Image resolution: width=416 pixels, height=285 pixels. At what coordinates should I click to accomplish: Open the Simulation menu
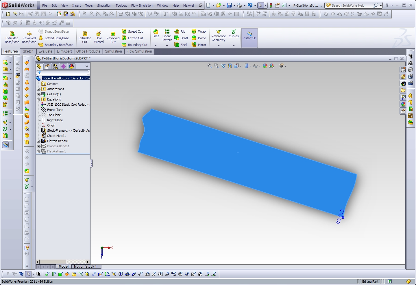click(104, 5)
